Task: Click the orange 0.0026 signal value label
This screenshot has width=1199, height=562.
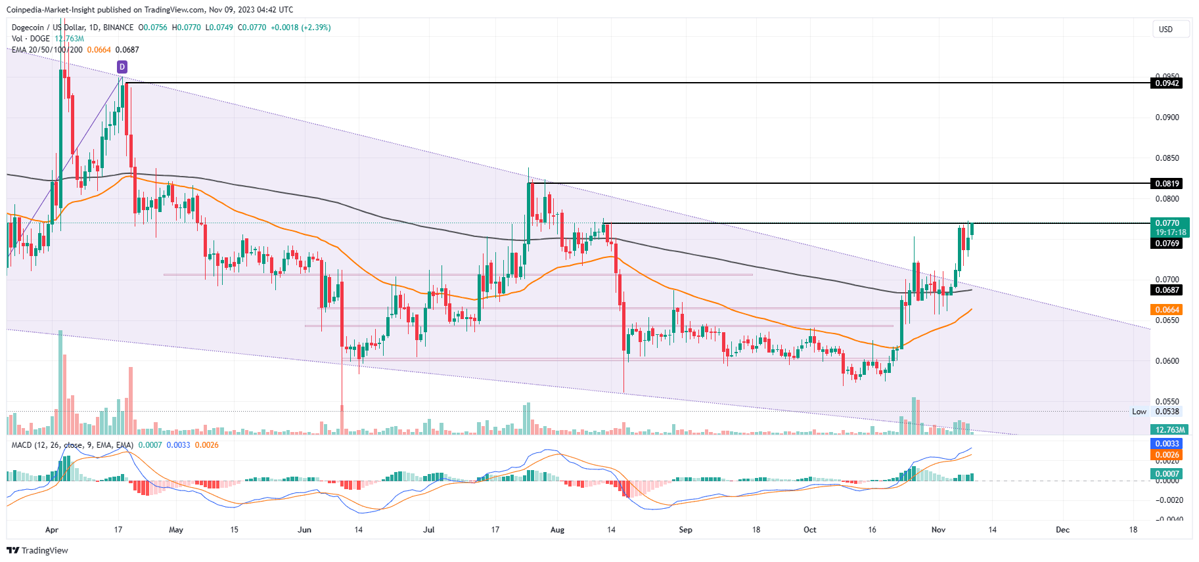Action: coord(1167,455)
